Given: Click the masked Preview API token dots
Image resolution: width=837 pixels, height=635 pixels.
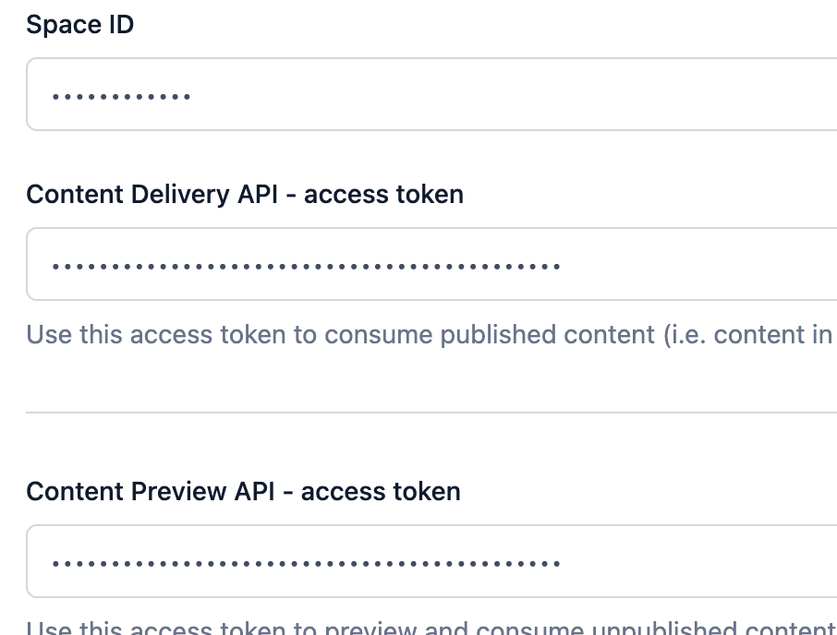Looking at the screenshot, I should coord(306,563).
